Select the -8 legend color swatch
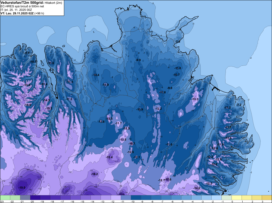This screenshot has width=272, height=203. pos(156,198)
